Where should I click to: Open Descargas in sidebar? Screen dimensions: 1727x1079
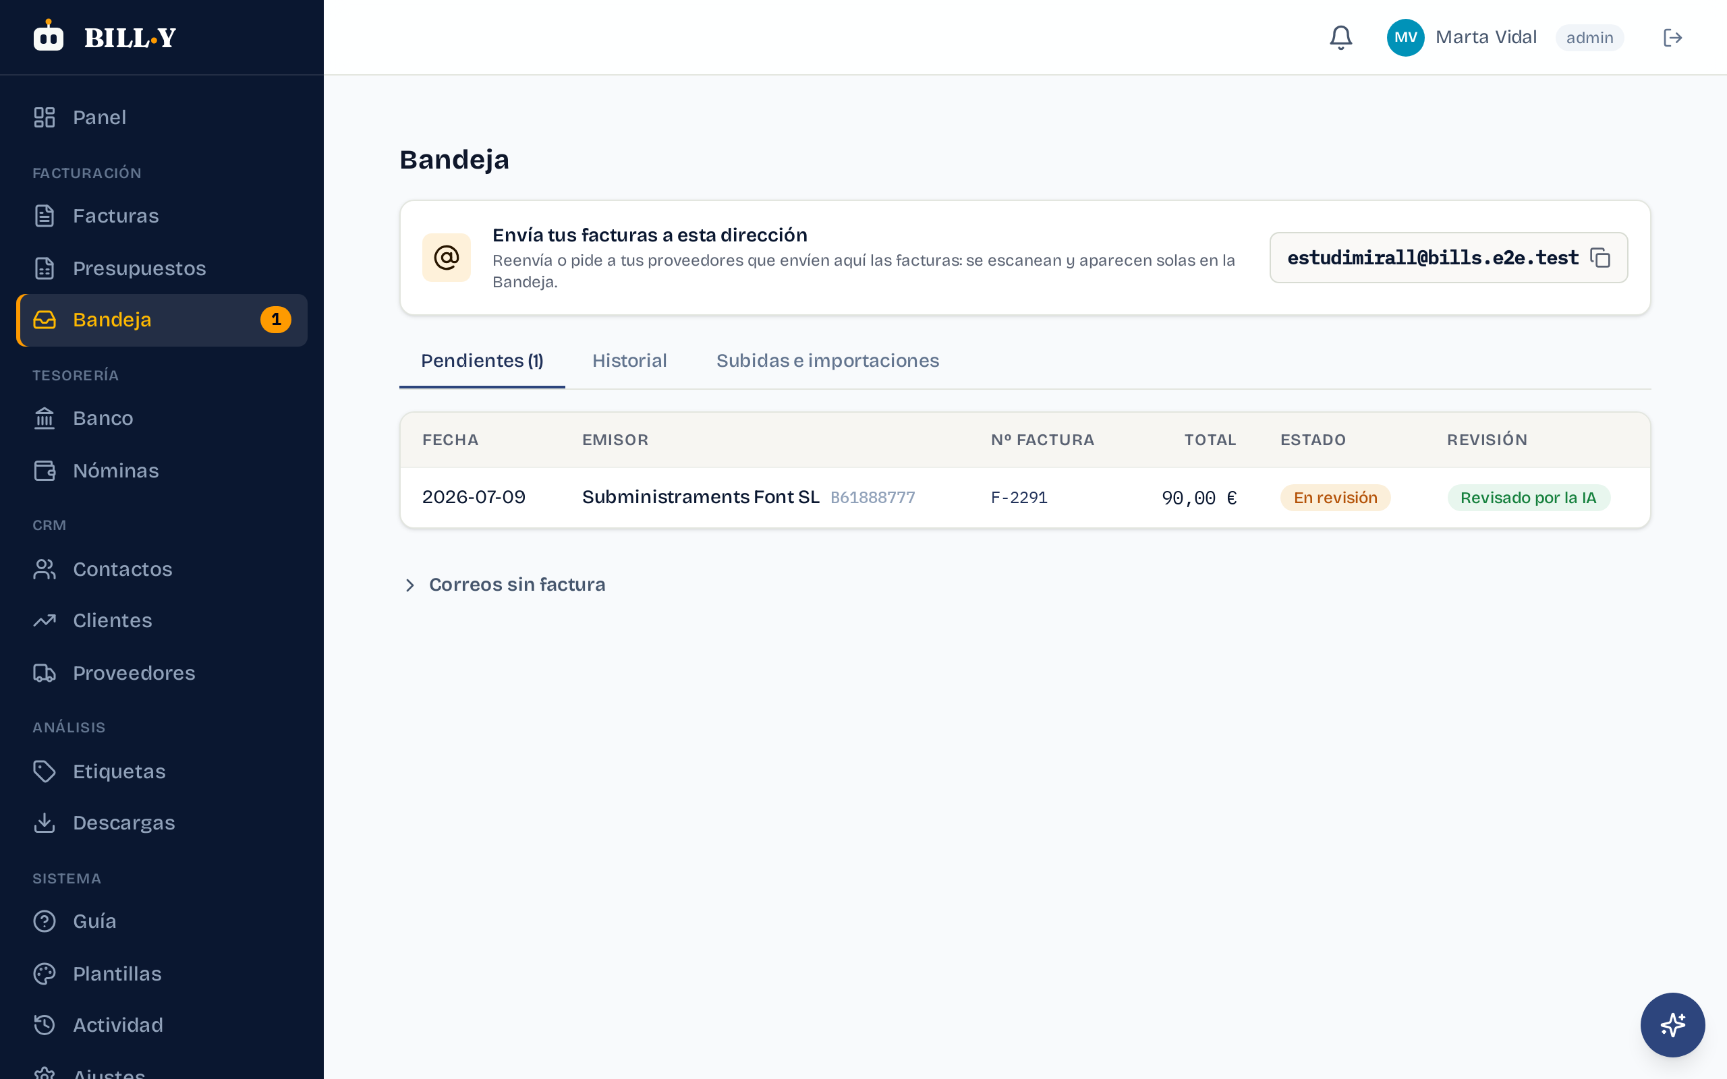tap(162, 823)
